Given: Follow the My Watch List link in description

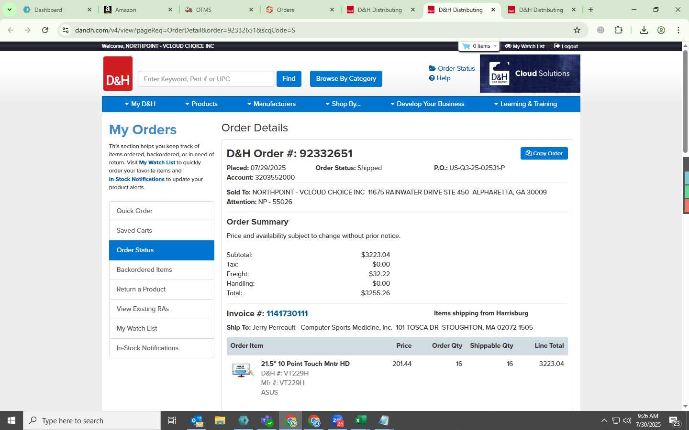Looking at the screenshot, I should point(157,162).
